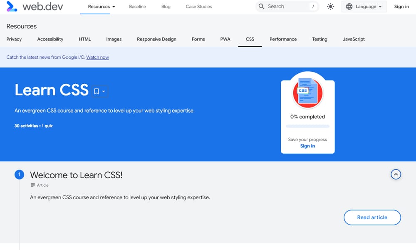Click the Article type icon
The image size is (416, 250).
(33, 185)
